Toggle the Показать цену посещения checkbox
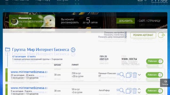 [126, 37]
